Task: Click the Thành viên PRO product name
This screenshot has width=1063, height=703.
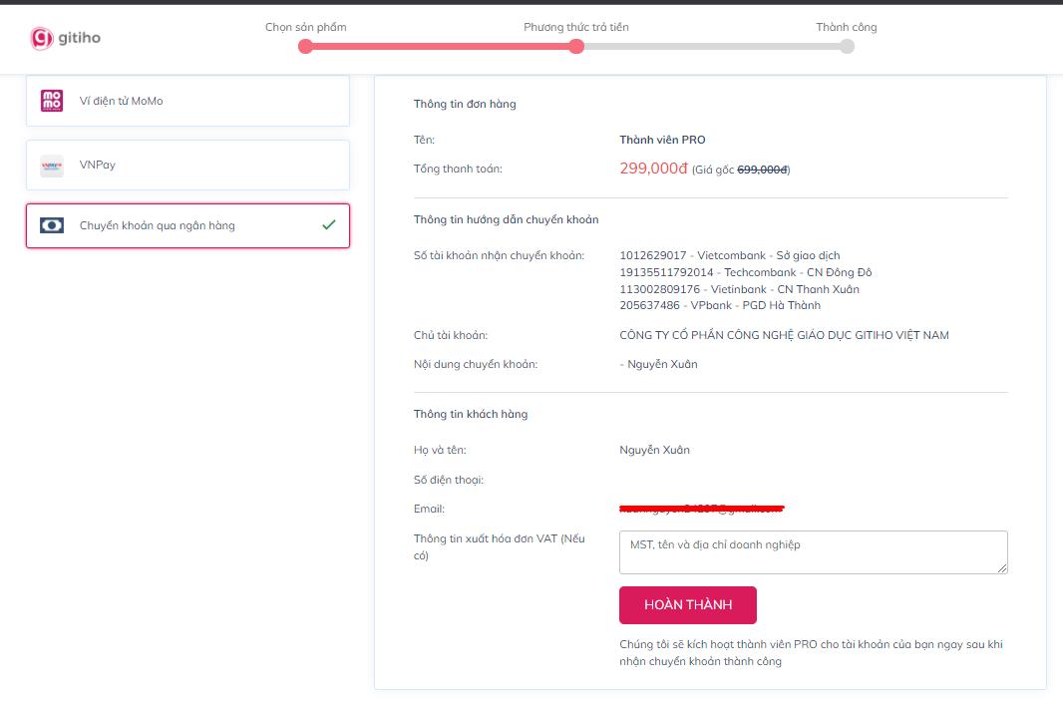Action: pos(662,140)
